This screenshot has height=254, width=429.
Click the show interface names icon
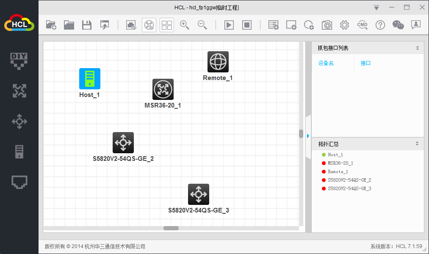pyautogui.click(x=131, y=25)
